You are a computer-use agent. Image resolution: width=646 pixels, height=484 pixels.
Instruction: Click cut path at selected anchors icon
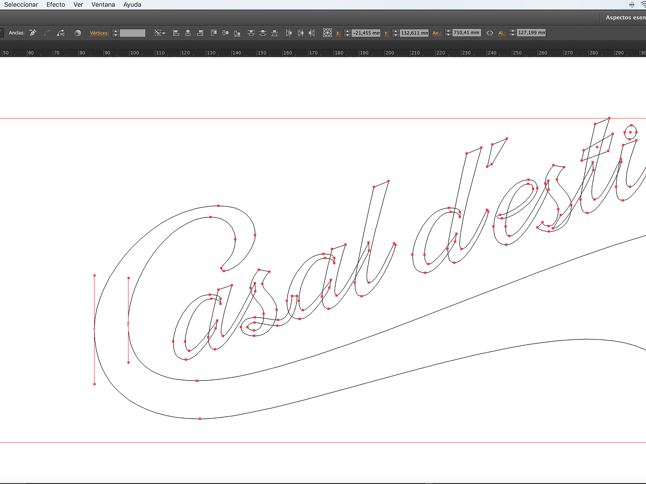point(61,33)
